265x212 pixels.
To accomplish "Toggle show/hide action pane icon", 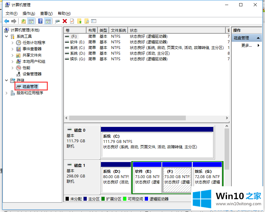I will [x=48, y=21].
